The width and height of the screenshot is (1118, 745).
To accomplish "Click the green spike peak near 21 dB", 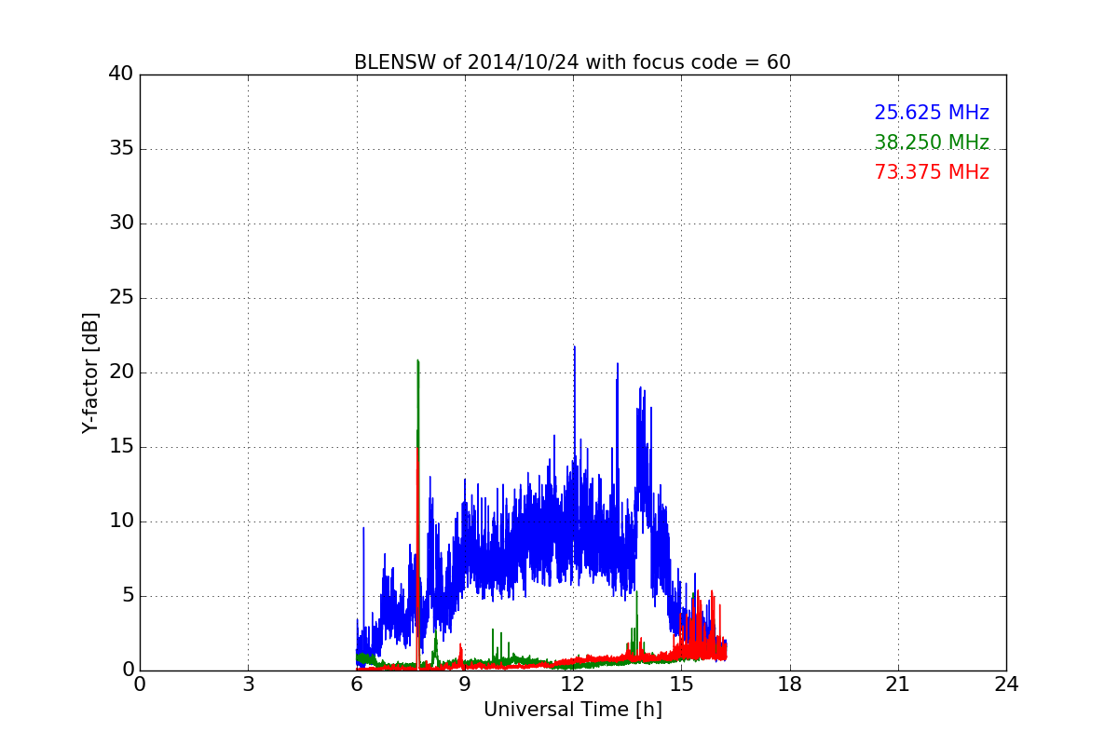I will coord(417,361).
